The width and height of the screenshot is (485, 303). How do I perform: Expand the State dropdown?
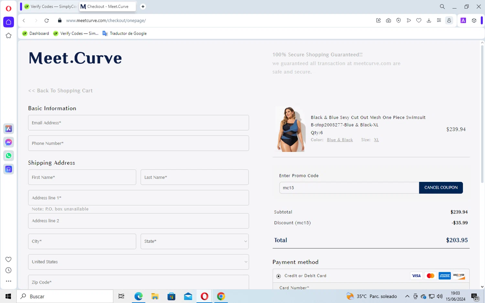(x=195, y=241)
